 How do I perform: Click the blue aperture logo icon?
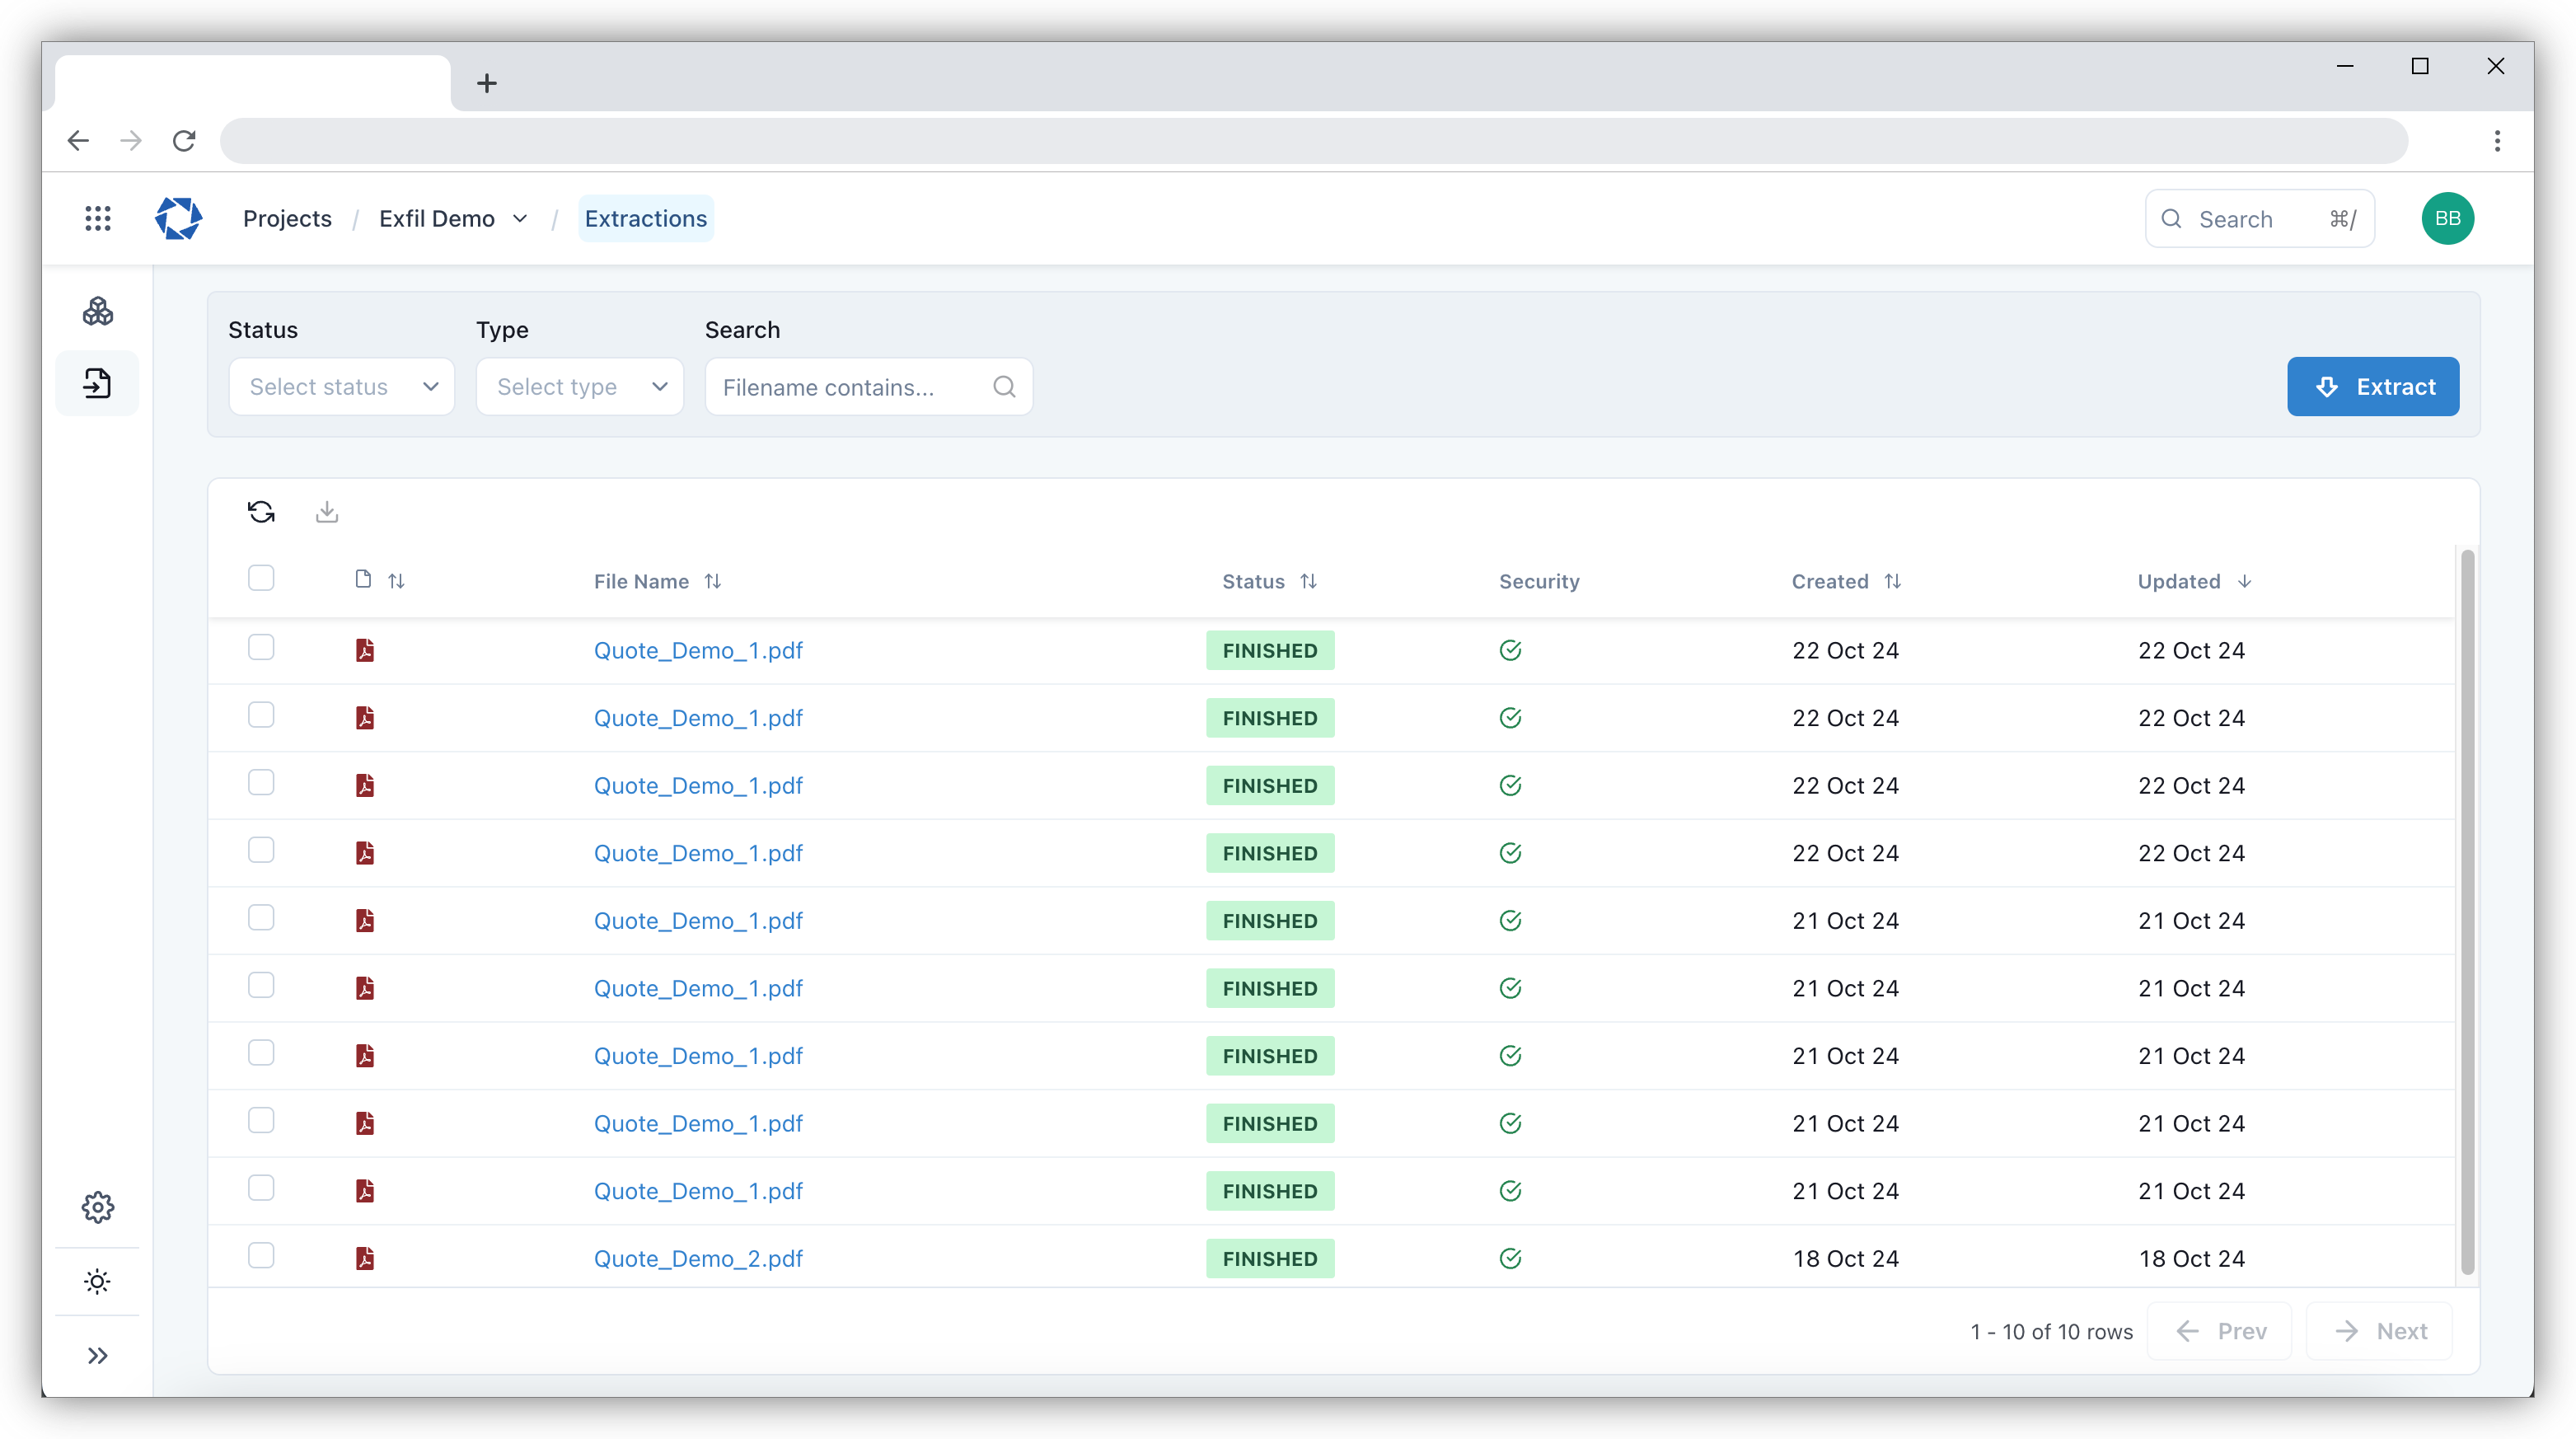tap(179, 219)
